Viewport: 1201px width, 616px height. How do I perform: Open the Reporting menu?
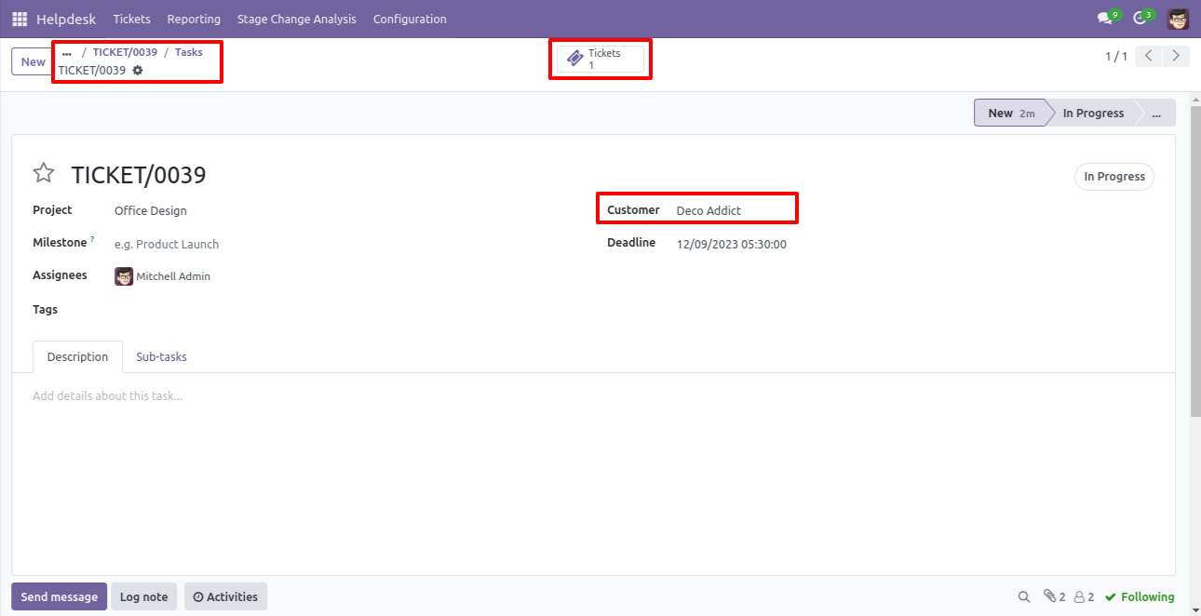coord(194,19)
